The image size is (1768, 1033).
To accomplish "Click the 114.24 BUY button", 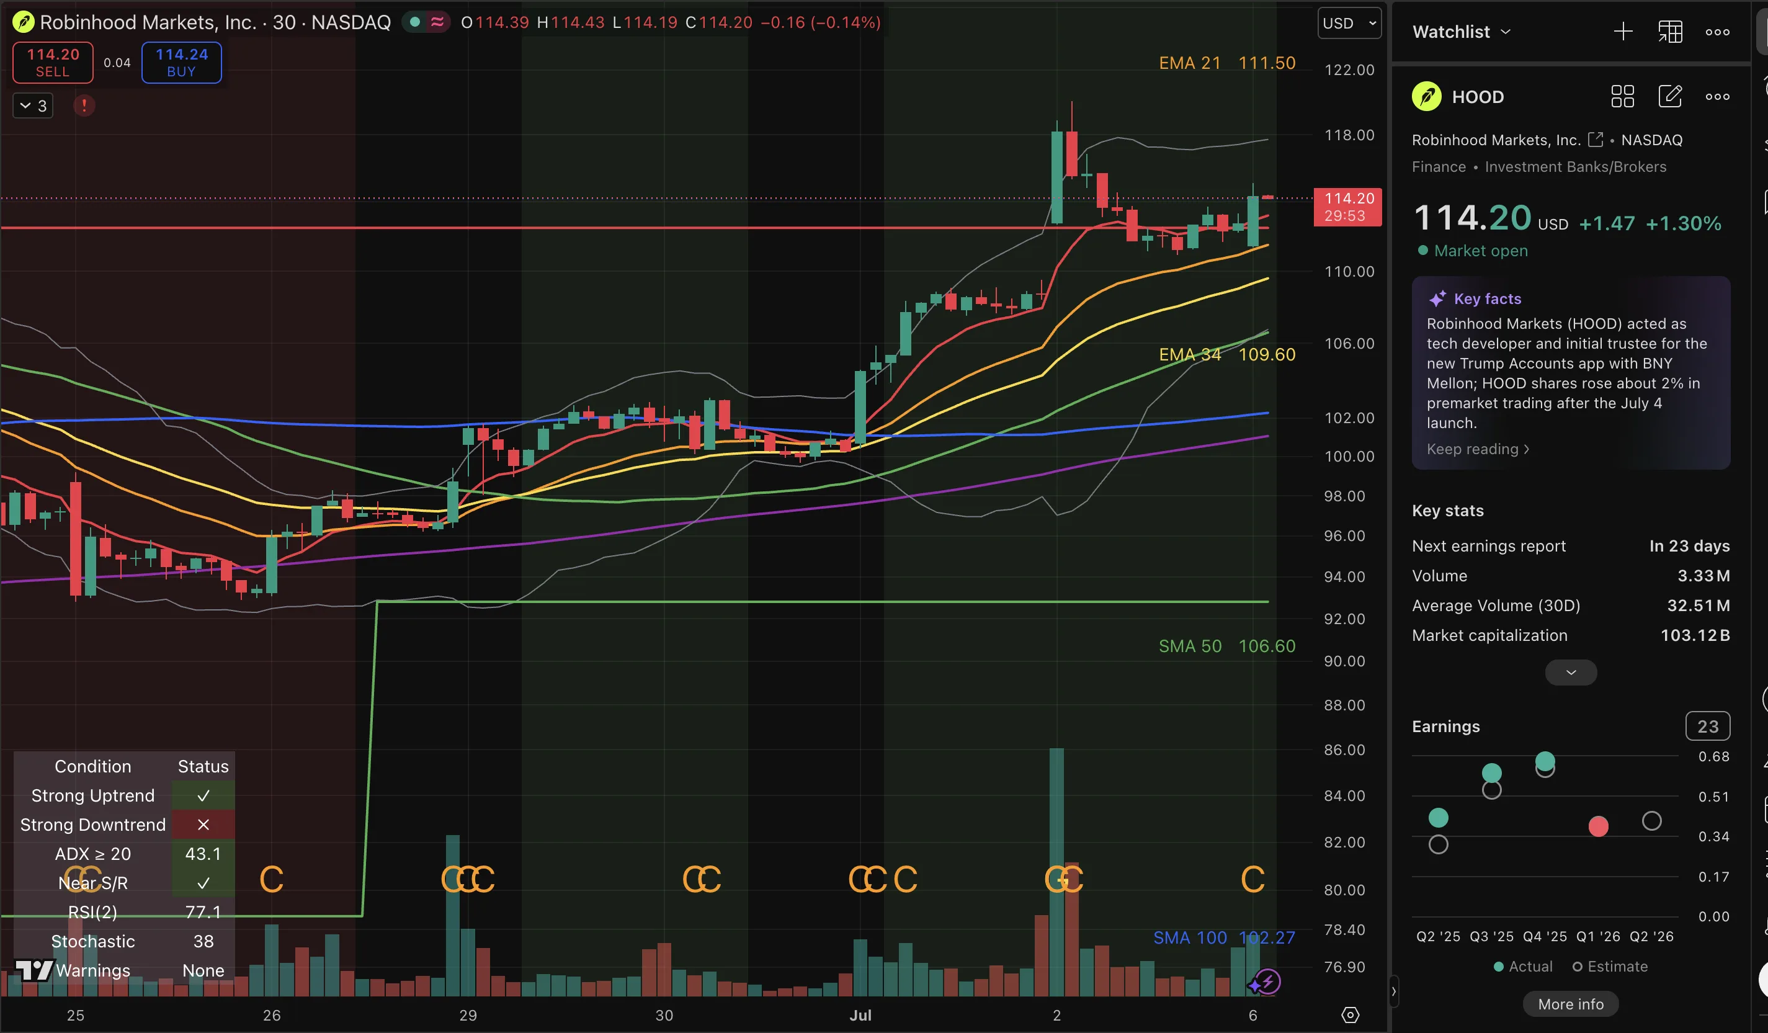I will click(182, 63).
